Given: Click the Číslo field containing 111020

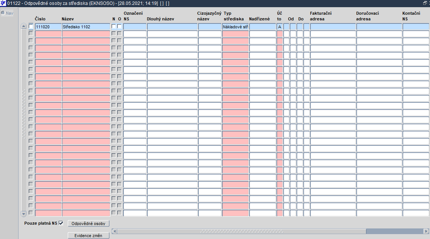Looking at the screenshot, I should click(48, 26).
